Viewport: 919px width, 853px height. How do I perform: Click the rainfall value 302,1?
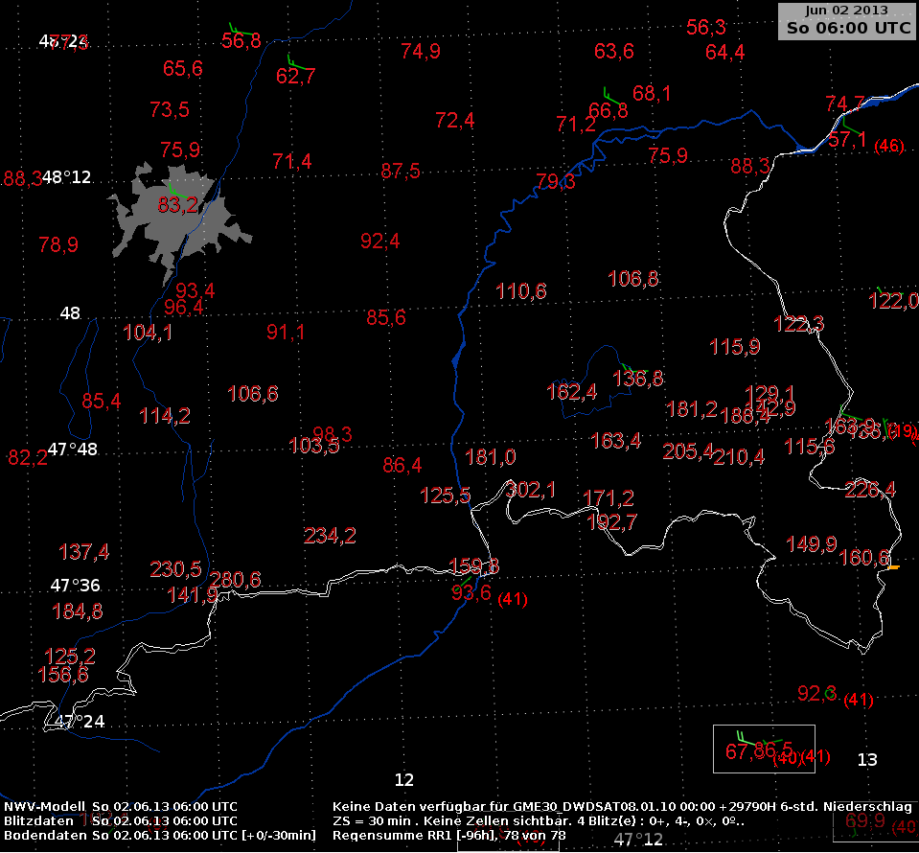[x=530, y=490]
